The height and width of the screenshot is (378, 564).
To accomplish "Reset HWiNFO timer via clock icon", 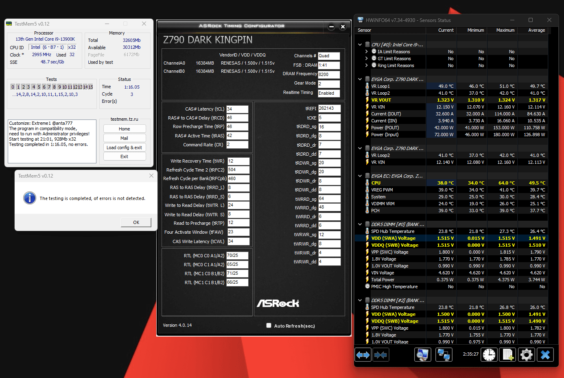I will 489,355.
